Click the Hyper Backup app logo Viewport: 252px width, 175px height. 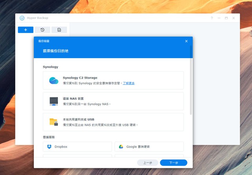point(22,18)
